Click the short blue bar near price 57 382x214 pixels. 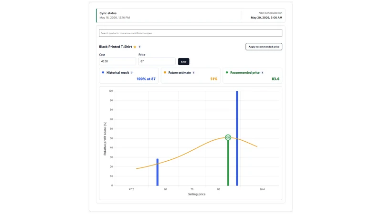[x=158, y=172]
